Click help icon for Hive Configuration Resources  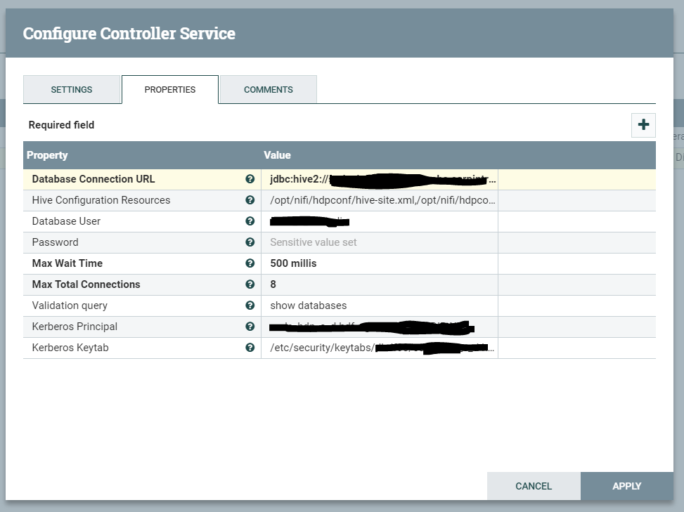pos(250,200)
